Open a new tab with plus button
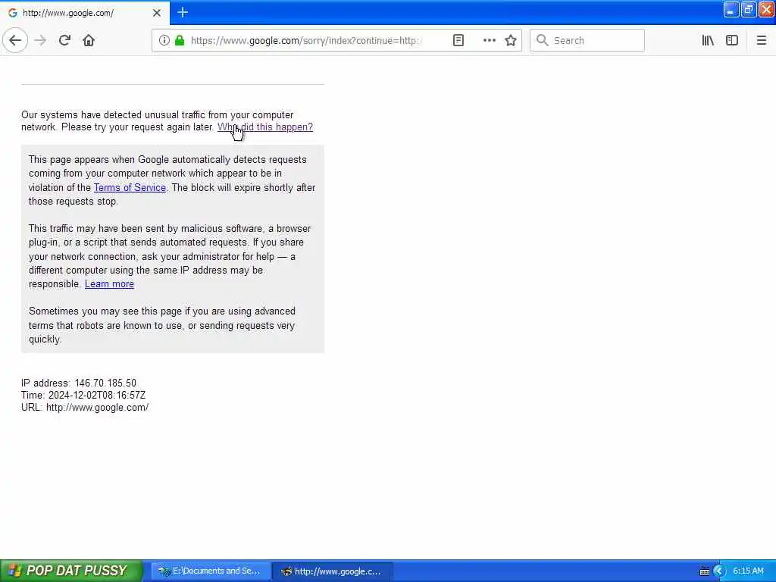 coord(183,12)
